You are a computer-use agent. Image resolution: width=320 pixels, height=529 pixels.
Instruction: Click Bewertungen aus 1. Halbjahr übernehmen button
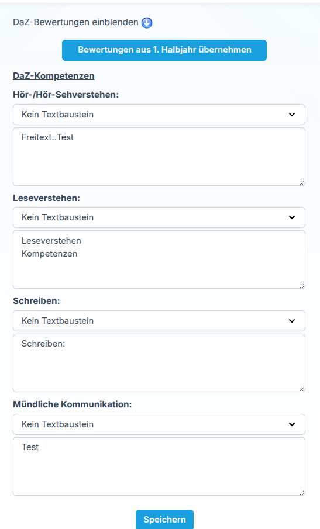(x=164, y=50)
